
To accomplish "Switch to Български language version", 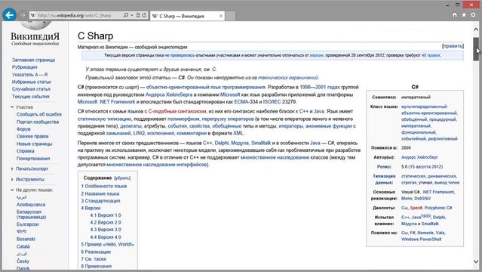I will [28, 224].
